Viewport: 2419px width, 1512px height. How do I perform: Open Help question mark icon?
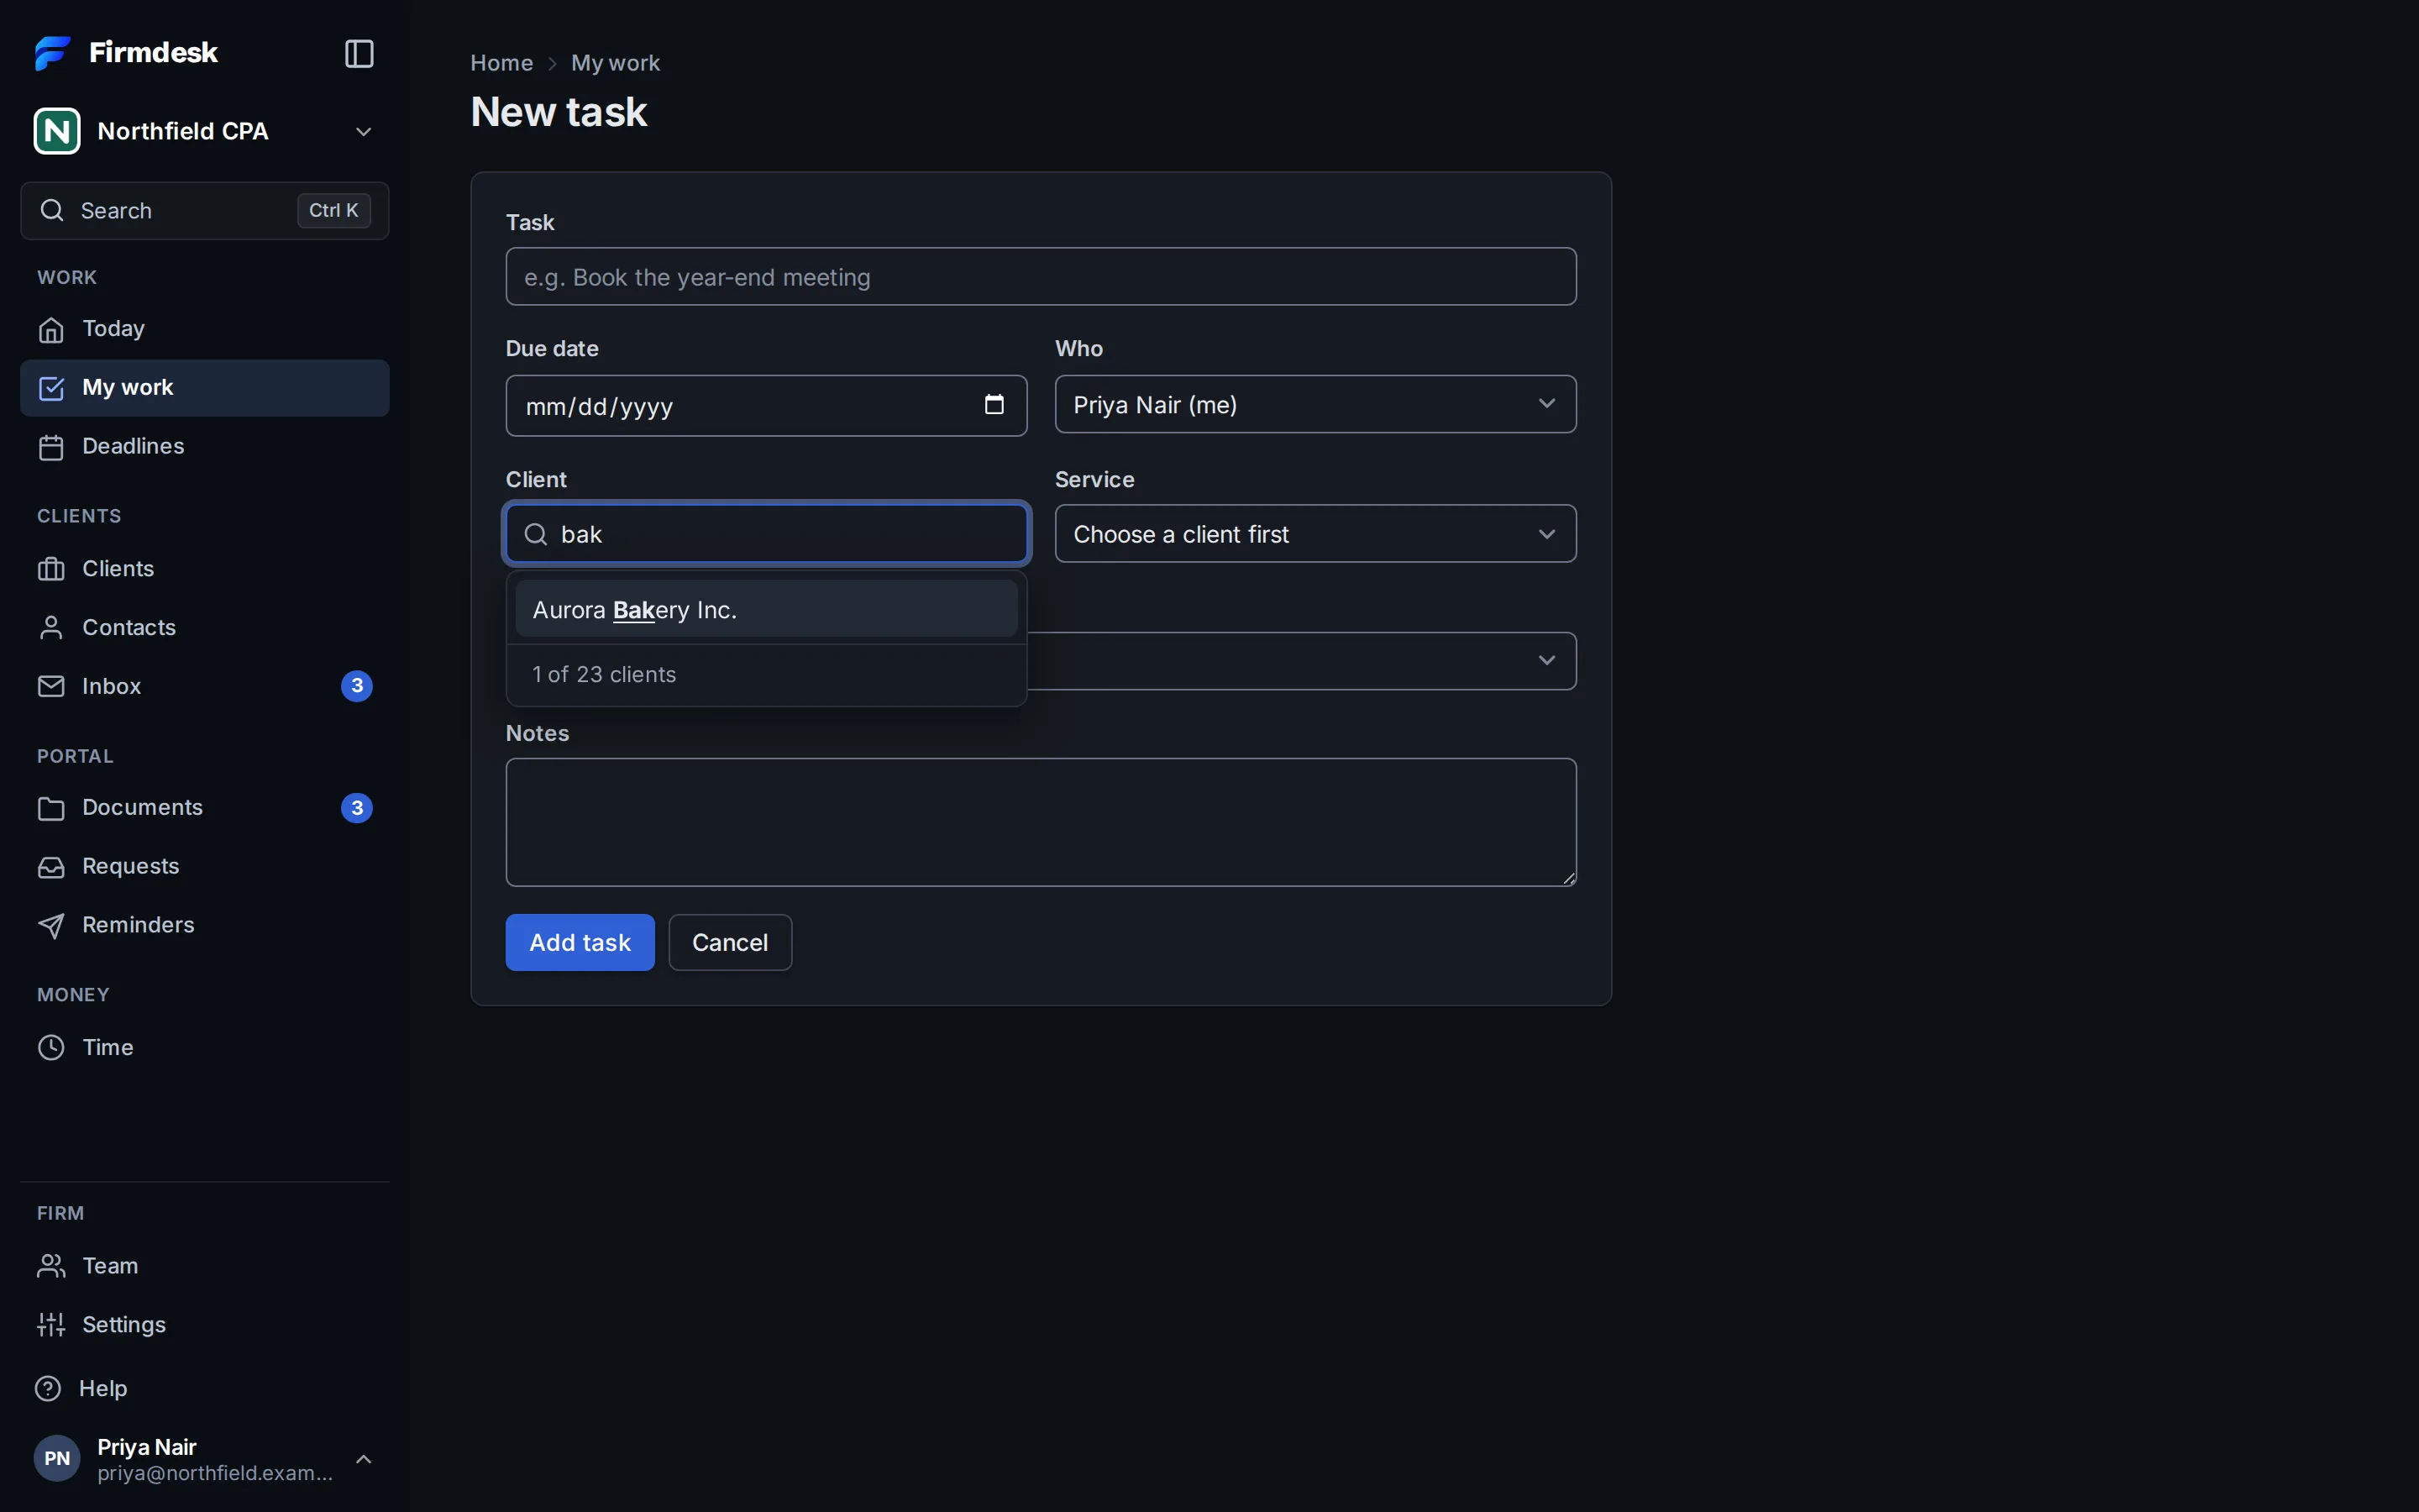pyautogui.click(x=48, y=1388)
